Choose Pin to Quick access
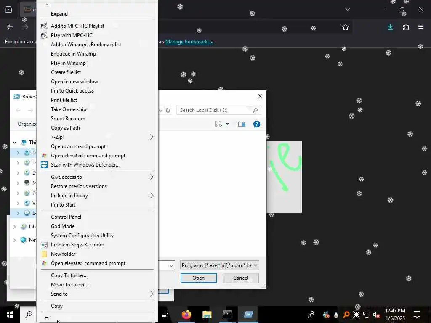This screenshot has width=431, height=323. coord(72,91)
